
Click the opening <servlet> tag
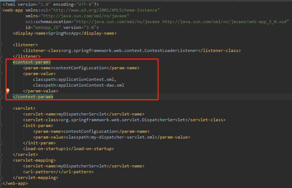click(24, 108)
